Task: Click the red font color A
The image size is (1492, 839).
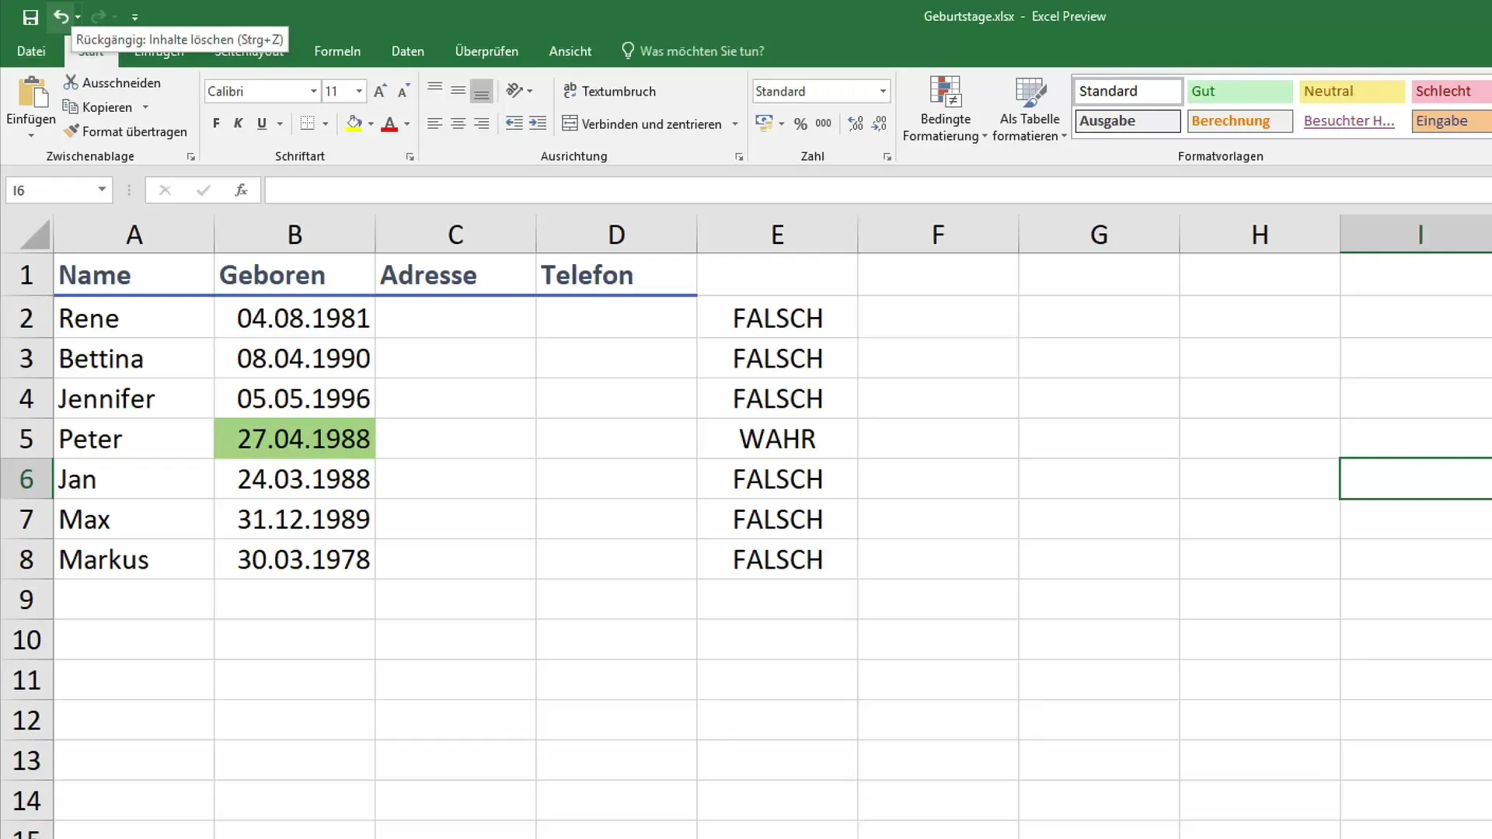Action: [389, 124]
